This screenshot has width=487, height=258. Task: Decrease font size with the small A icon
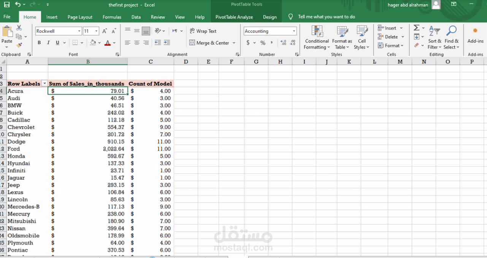(114, 31)
